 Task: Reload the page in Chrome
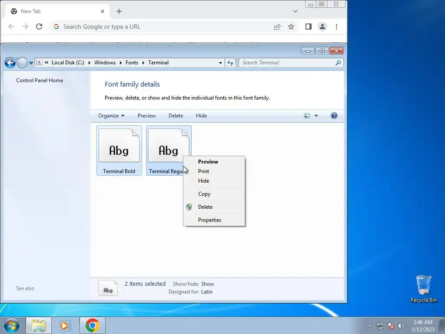tap(39, 27)
